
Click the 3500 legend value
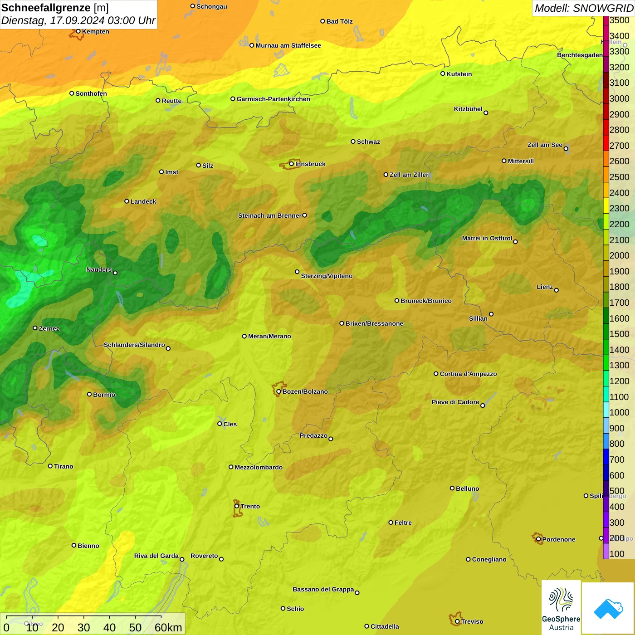[x=620, y=20]
